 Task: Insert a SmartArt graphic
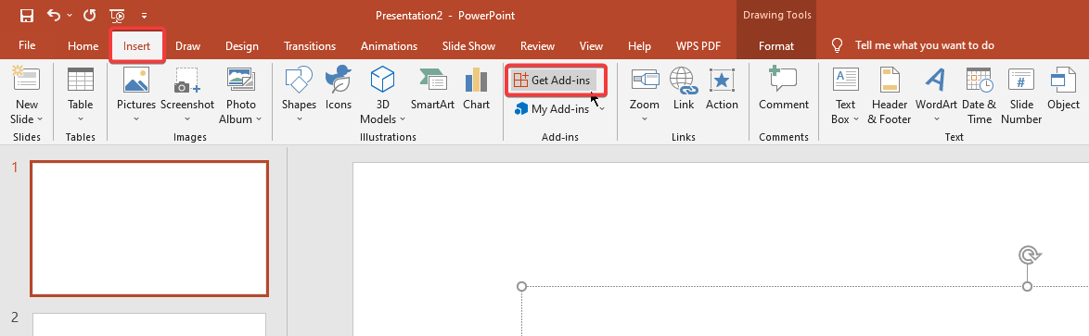tap(432, 89)
